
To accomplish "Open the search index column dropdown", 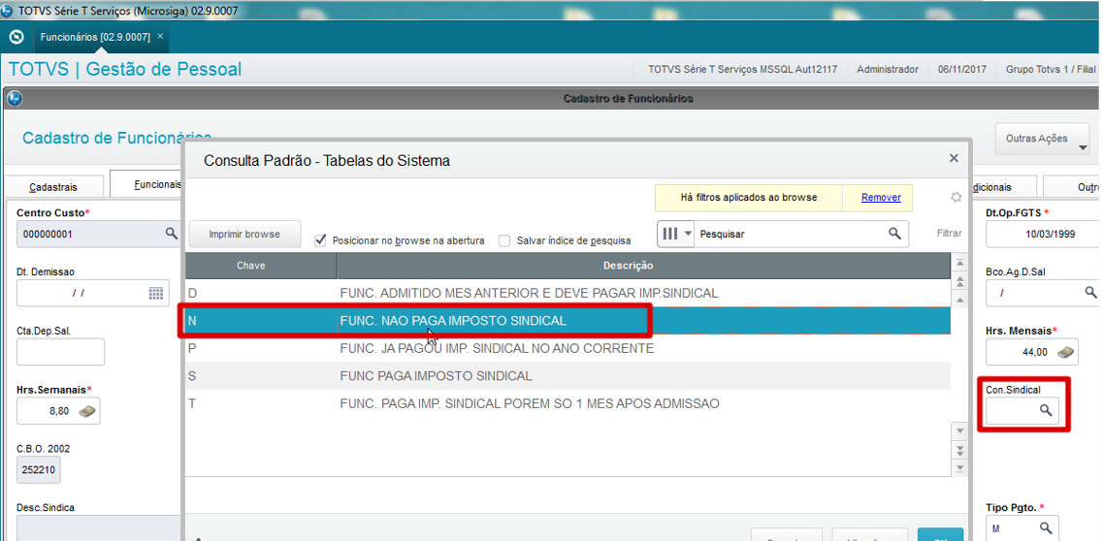I will click(x=675, y=234).
